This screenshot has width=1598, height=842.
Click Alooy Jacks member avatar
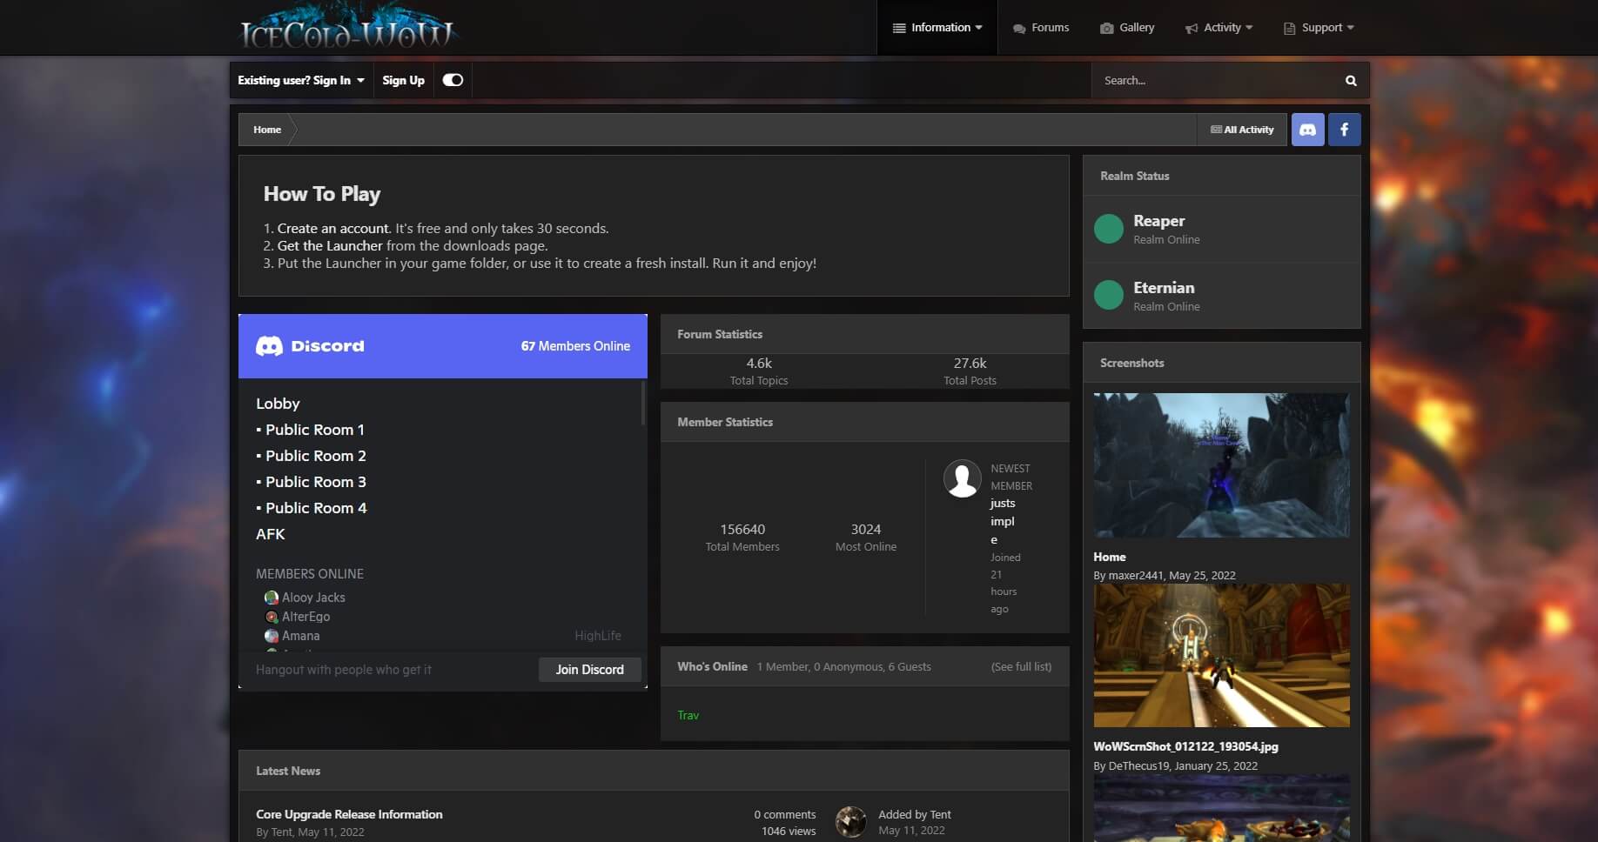point(272,598)
